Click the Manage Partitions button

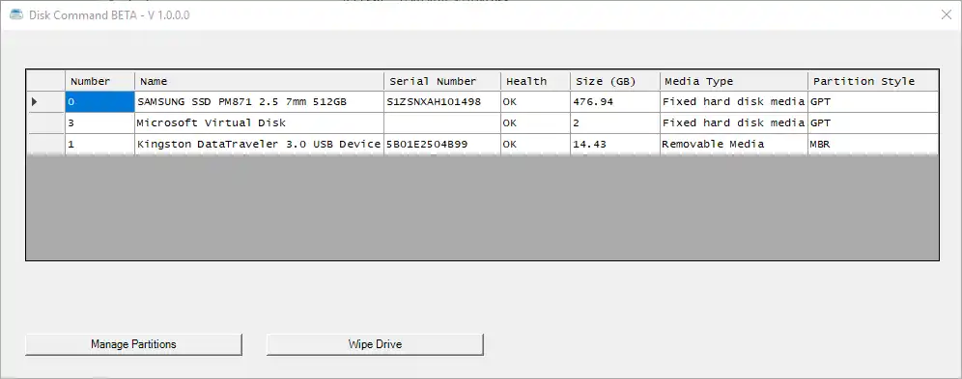click(x=133, y=344)
